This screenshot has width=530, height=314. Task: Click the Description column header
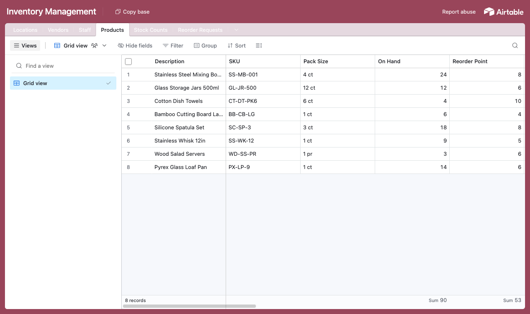[174, 62]
